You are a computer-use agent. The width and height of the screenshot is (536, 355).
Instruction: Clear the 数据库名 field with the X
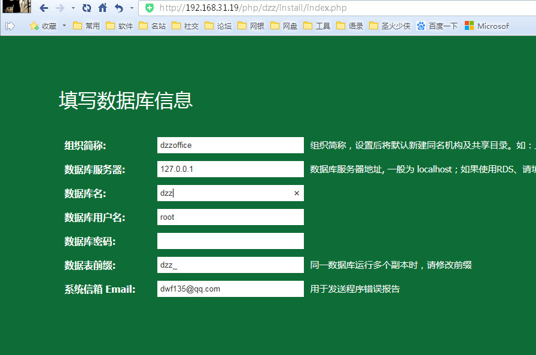tap(297, 193)
